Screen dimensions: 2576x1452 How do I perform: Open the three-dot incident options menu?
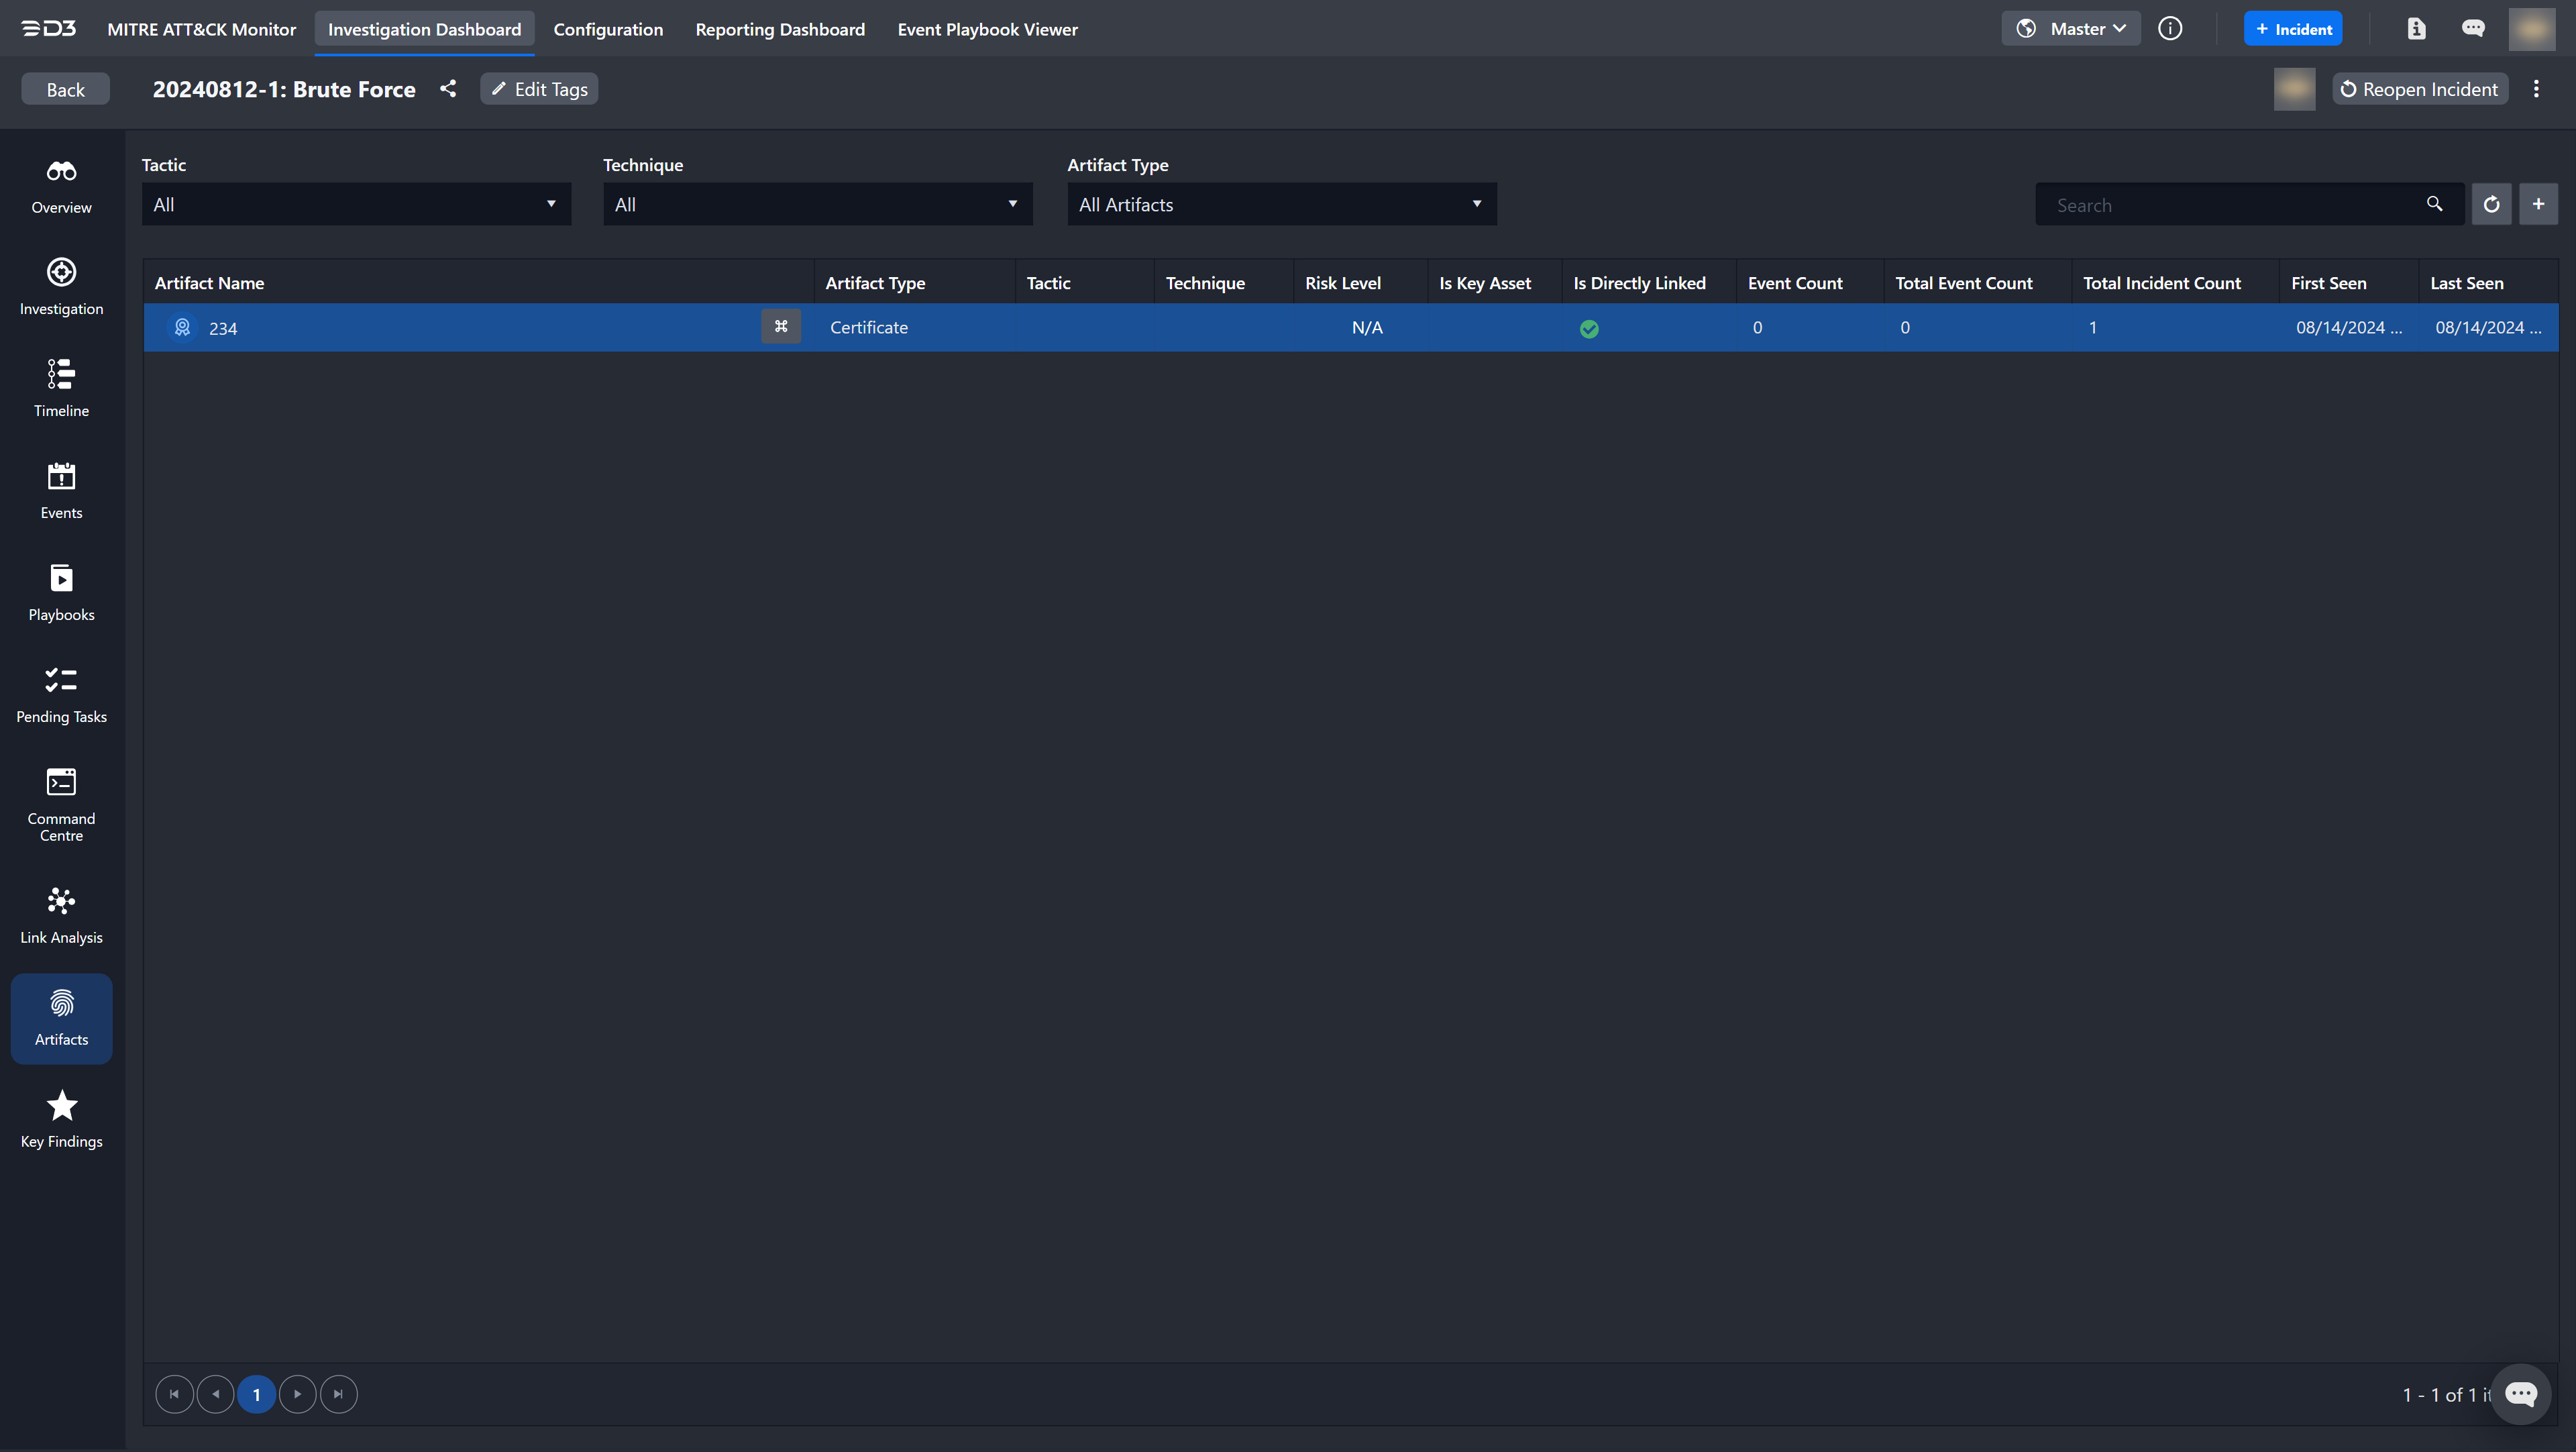point(2536,89)
